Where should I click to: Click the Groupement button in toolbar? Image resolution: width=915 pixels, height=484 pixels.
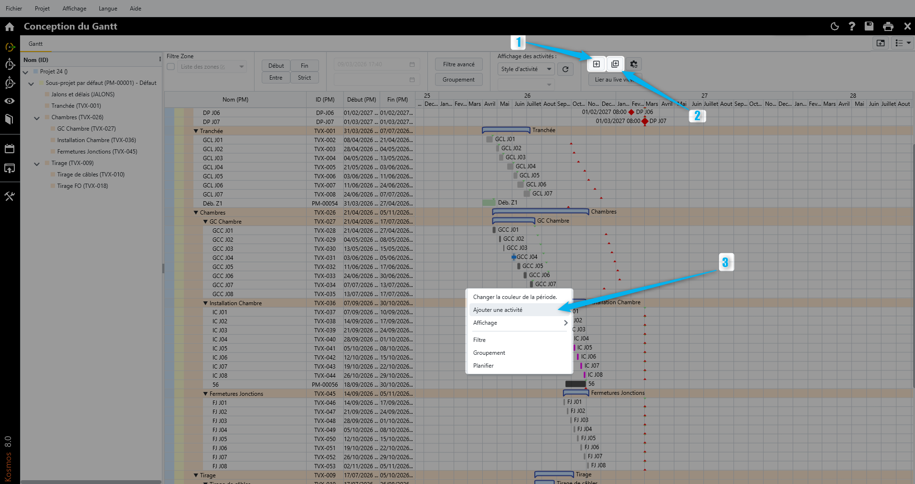point(458,80)
